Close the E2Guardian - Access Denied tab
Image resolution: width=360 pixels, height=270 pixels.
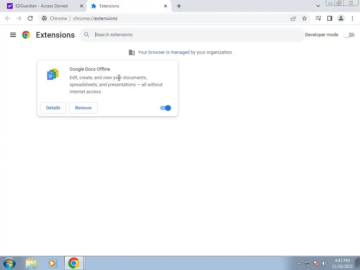coord(82,6)
